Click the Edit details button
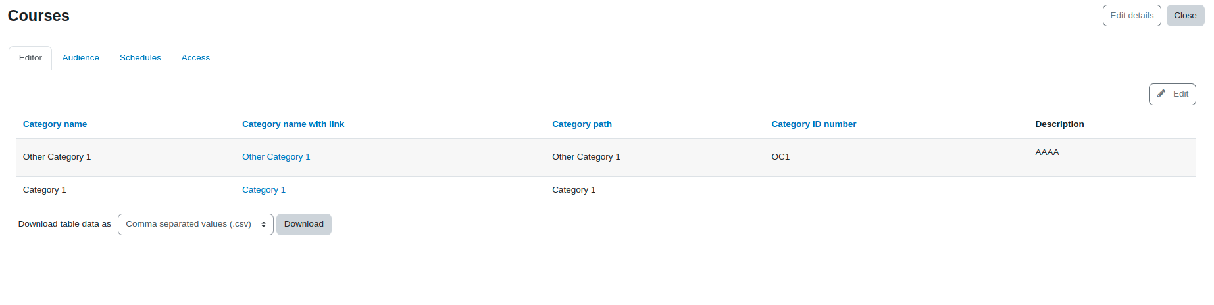1214x305 pixels. click(x=1132, y=16)
